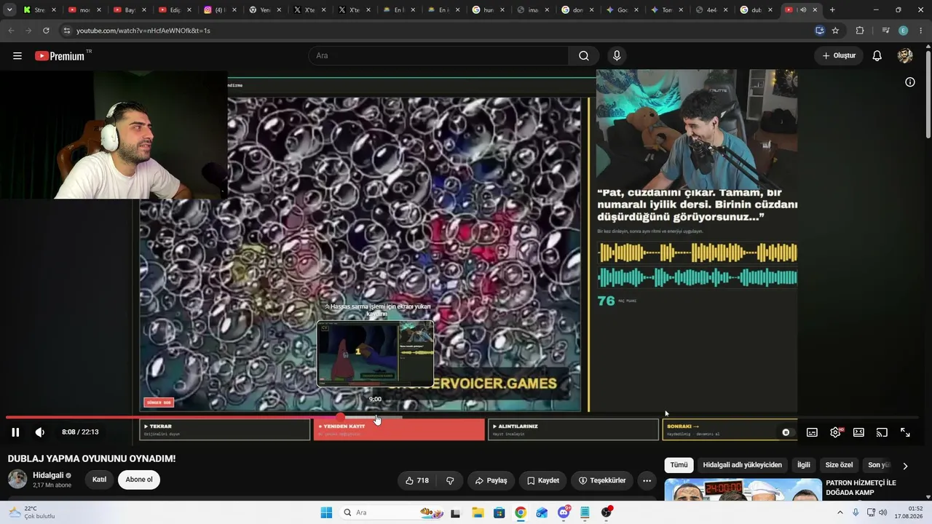Open PATRON HİZMETÇİ İLE DOĞADA KAMP thumbnail
932x524 pixels.
coord(743,490)
